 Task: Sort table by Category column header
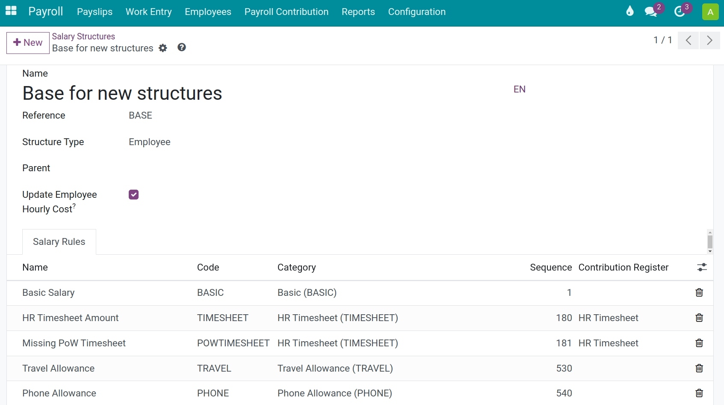(x=297, y=268)
